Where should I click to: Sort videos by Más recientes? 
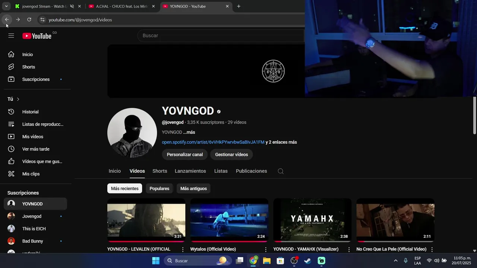tap(124, 188)
